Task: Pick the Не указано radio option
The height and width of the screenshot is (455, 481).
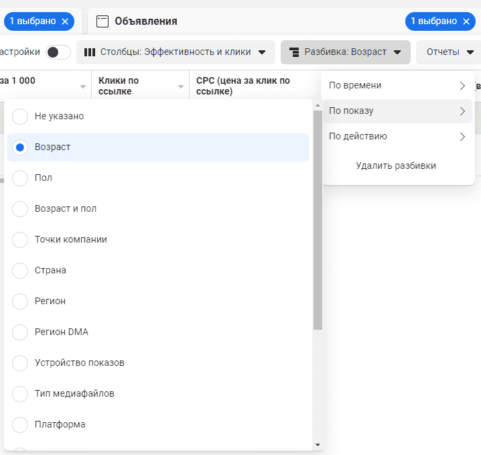Action: coord(20,116)
